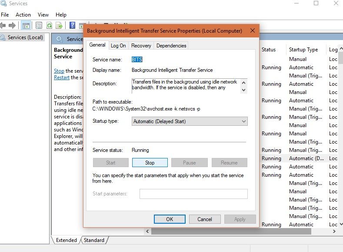Viewport: 343px width, 252px height.
Task: Click the description box up arrow
Action: tap(243, 83)
